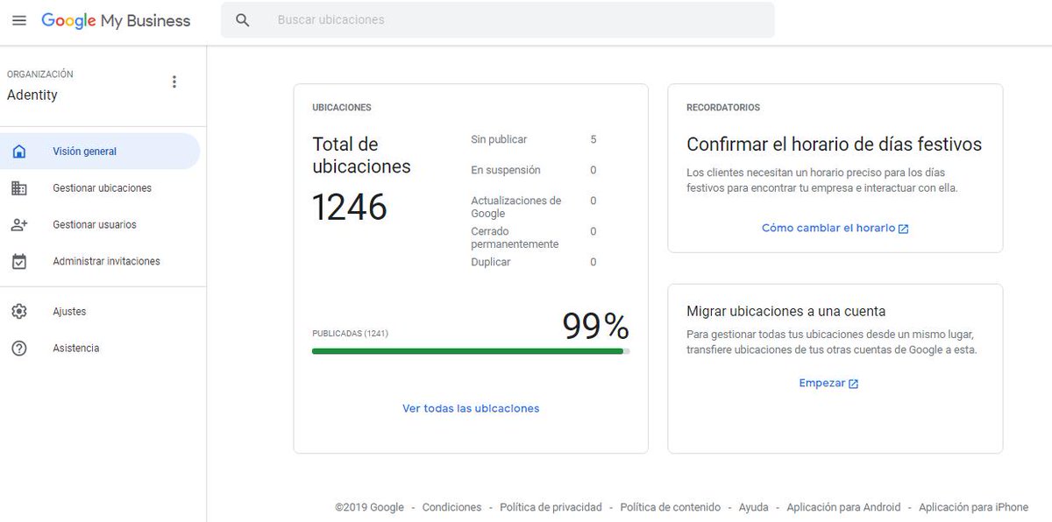Click the Duplicar row label
The image size is (1052, 522).
(x=491, y=262)
